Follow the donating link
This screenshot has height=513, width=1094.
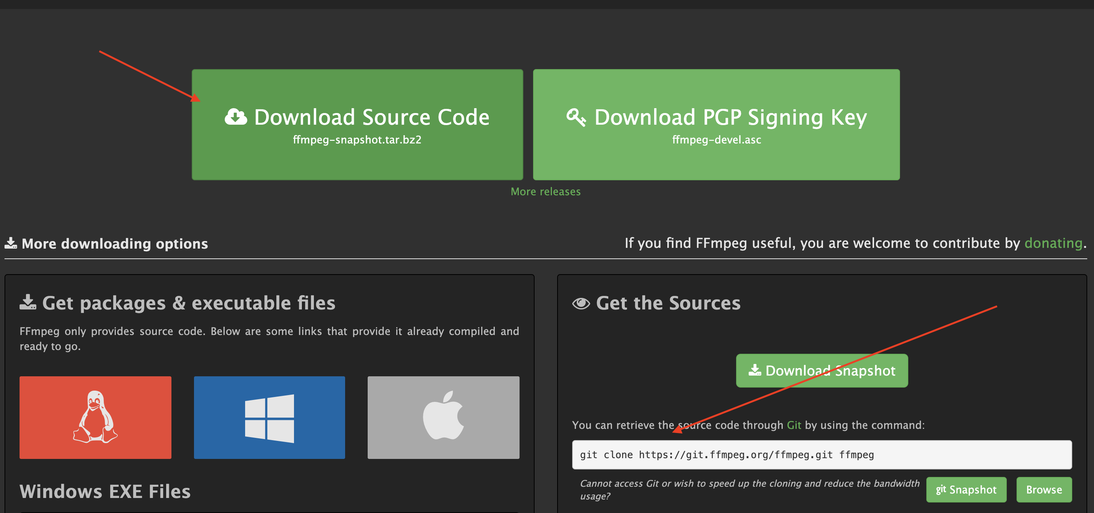1053,243
